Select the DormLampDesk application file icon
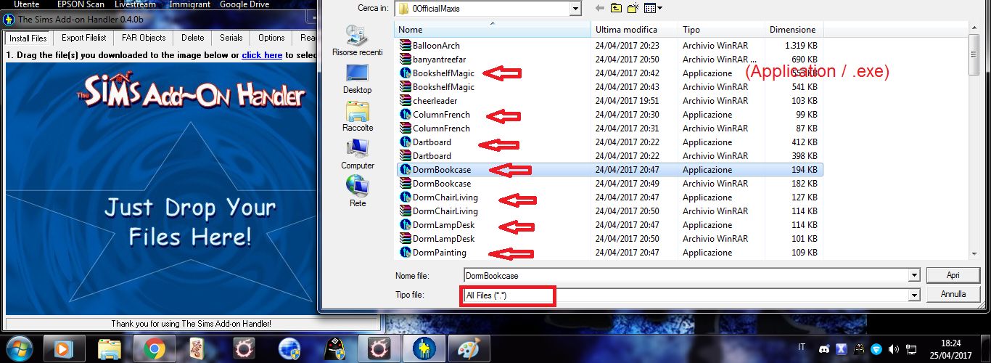This screenshot has width=991, height=363. (406, 225)
